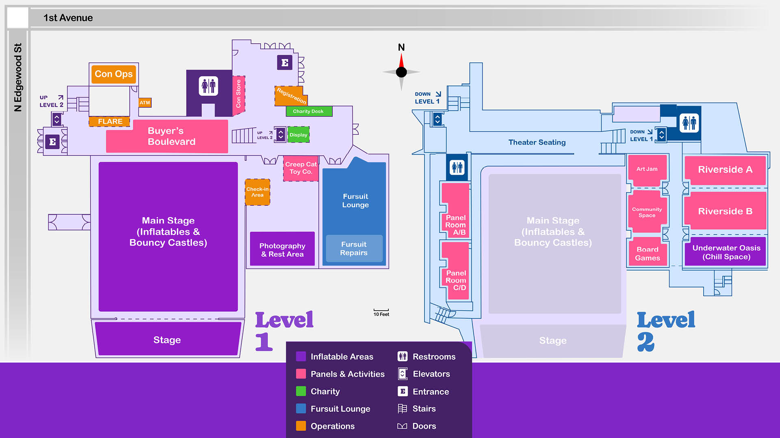Screen dimensions: 780x438
Task: Click the ATM label near Con Ops
Action: coord(145,103)
